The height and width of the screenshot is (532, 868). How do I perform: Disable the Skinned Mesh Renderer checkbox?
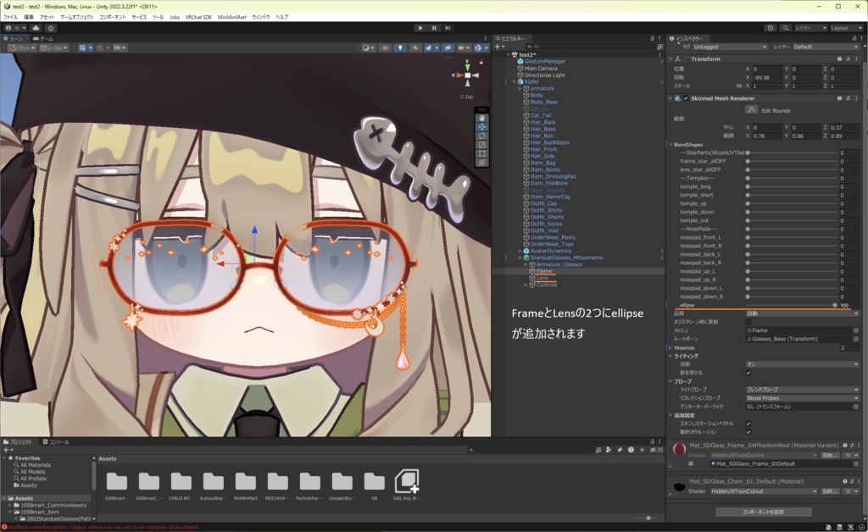click(x=686, y=98)
